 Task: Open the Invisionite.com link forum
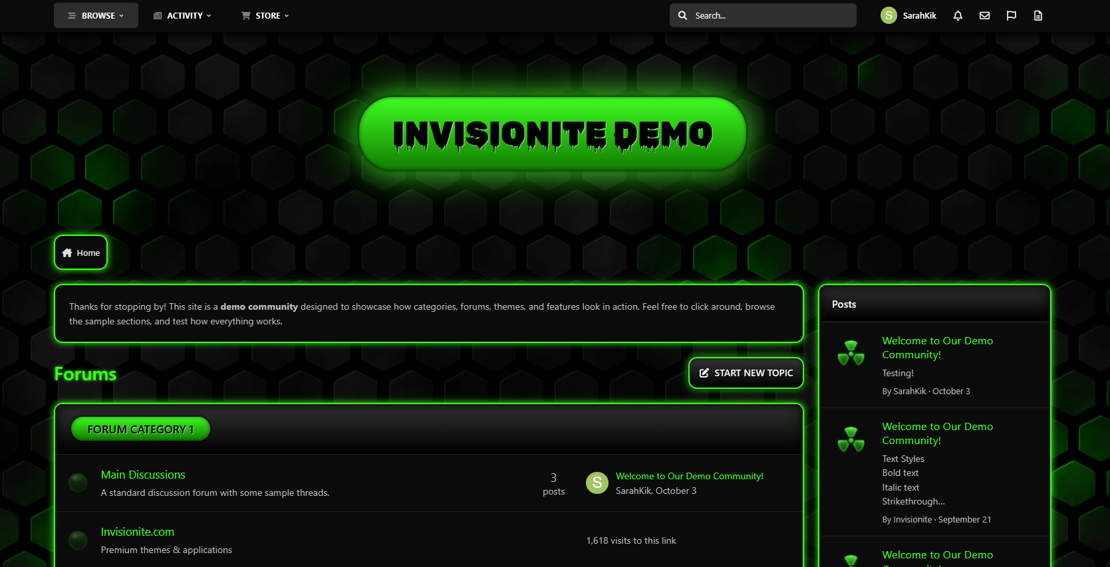138,532
